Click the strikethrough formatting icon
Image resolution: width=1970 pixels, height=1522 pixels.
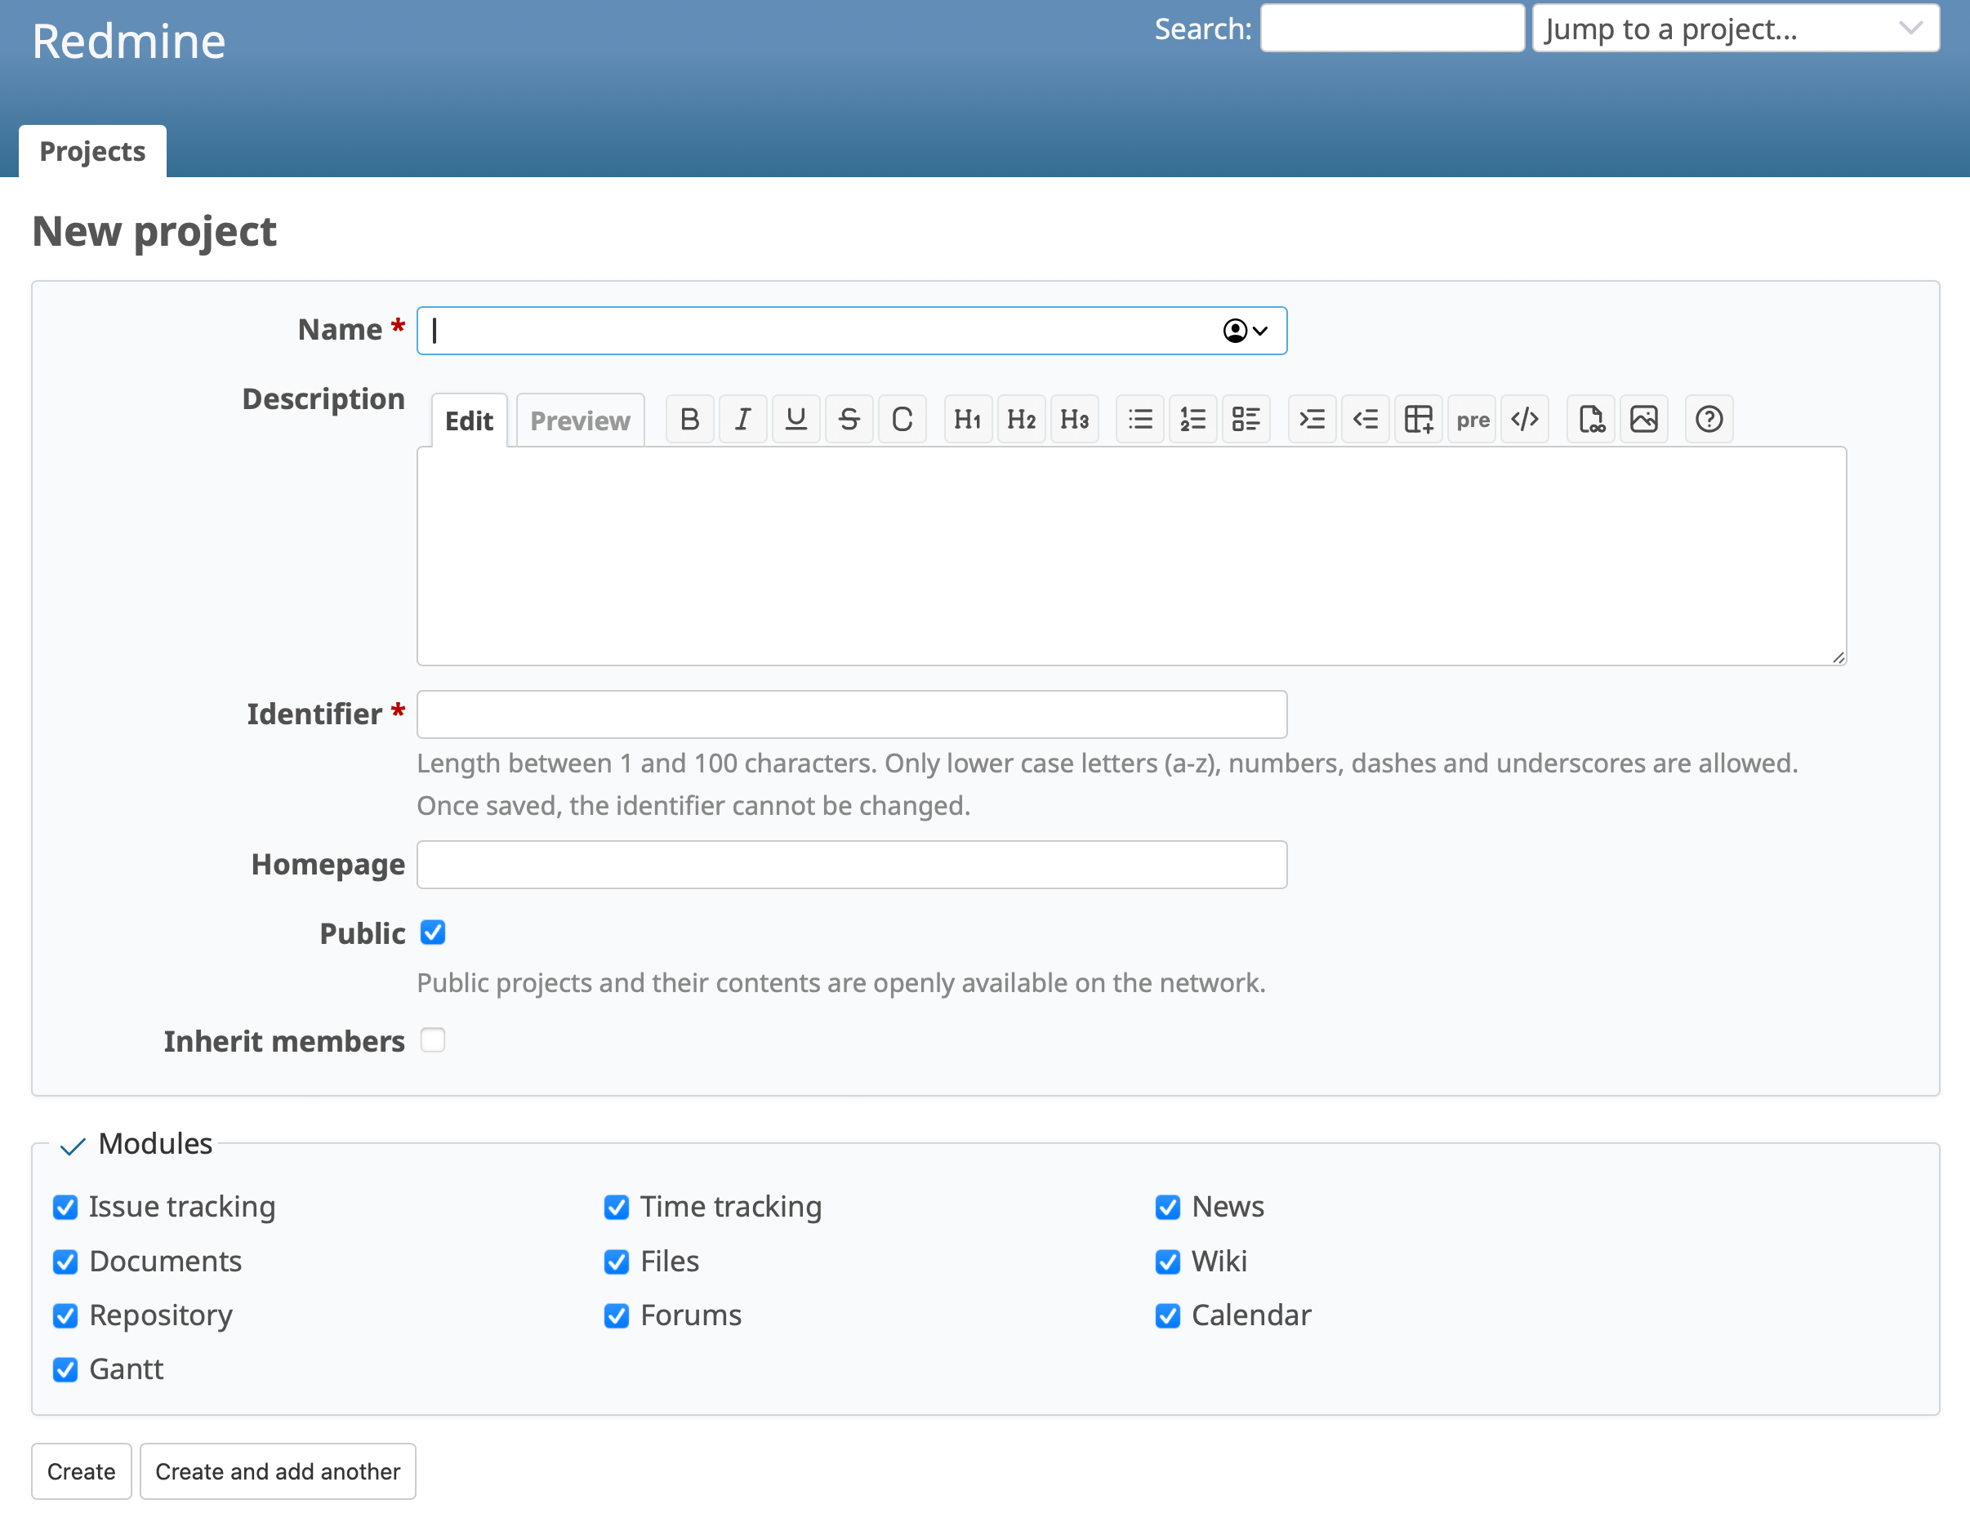[848, 418]
